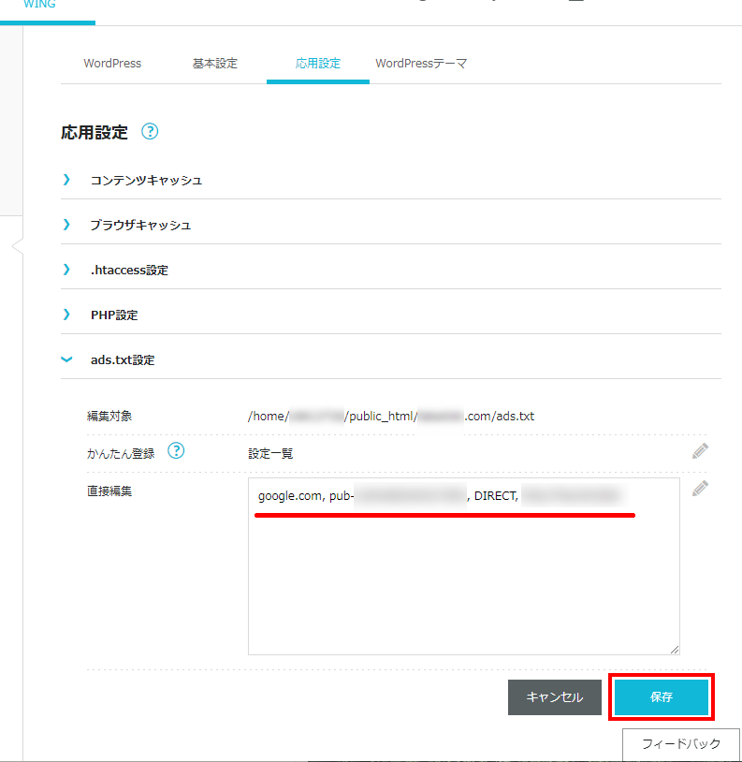Click the pencil edit icon for 直接編集
Image resolution: width=742 pixels, height=762 pixels.
click(700, 489)
